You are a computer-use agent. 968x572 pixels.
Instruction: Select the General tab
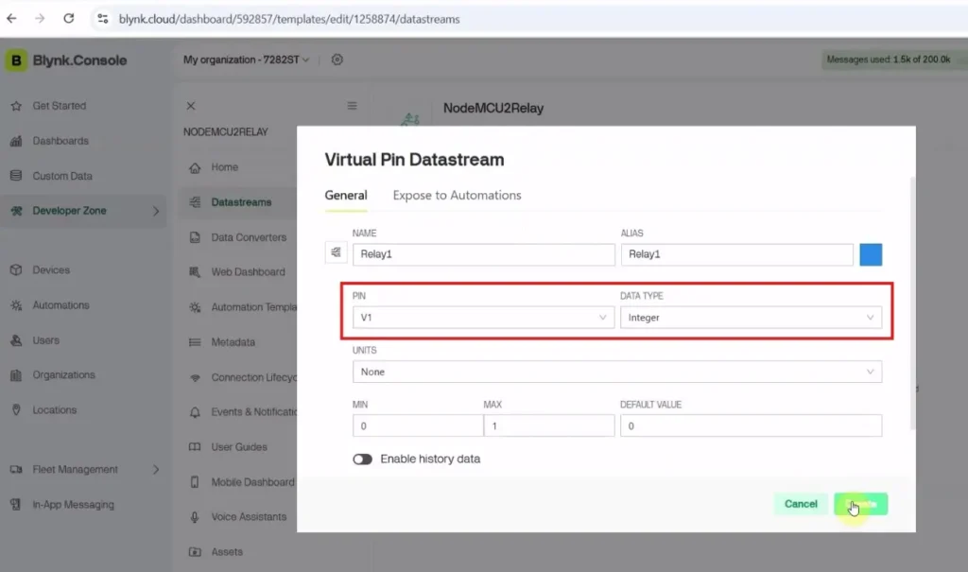tap(345, 195)
